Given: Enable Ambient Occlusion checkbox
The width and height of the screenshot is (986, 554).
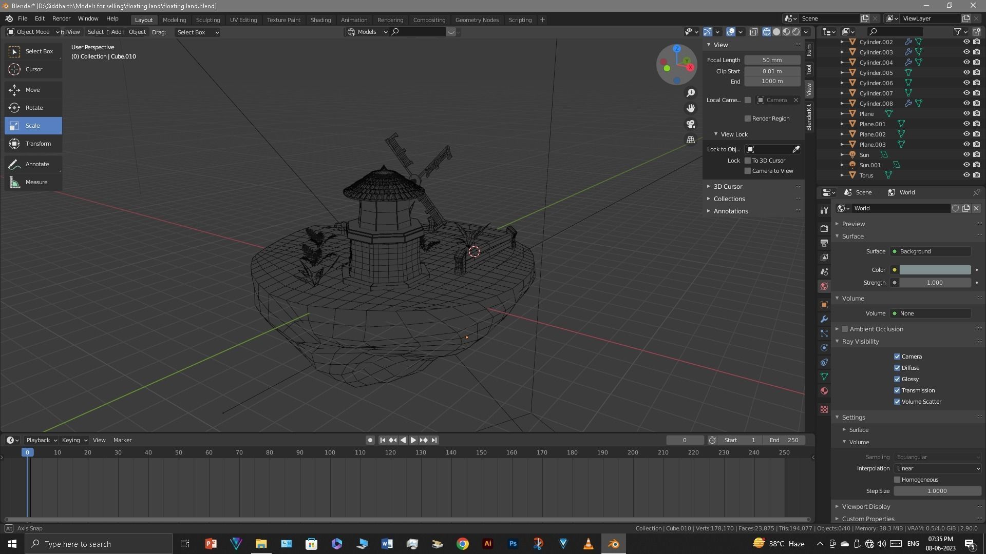Looking at the screenshot, I should tap(845, 329).
